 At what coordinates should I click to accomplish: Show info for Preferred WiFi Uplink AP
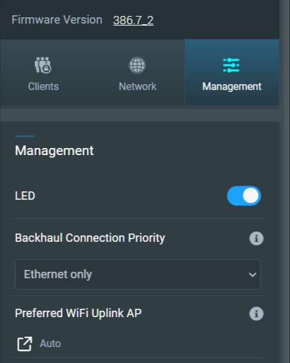click(256, 313)
